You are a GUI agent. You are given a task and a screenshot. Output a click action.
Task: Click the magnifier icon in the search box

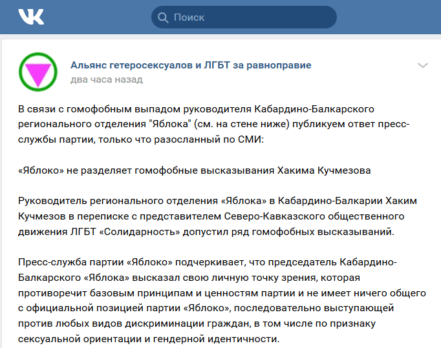[x=164, y=17]
